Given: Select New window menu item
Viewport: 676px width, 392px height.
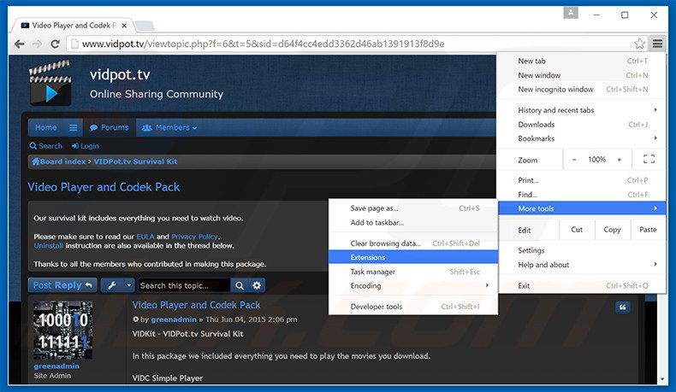Looking at the screenshot, I should click(x=582, y=75).
